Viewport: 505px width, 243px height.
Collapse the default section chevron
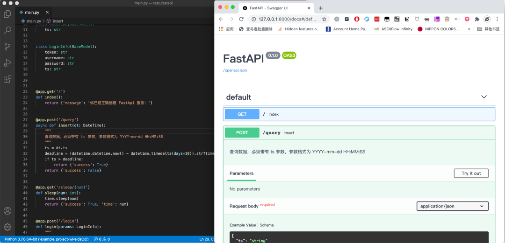484,97
